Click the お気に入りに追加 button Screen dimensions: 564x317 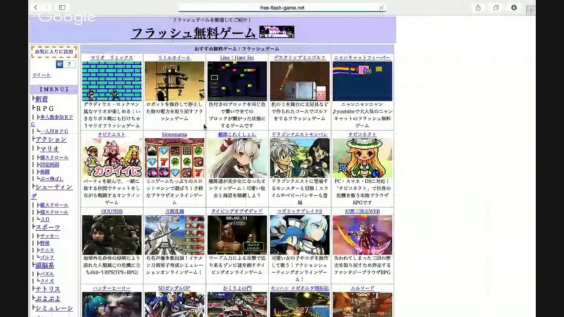(x=54, y=52)
